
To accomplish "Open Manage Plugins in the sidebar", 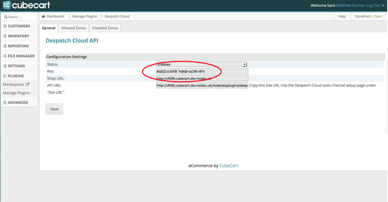I will [x=16, y=93].
